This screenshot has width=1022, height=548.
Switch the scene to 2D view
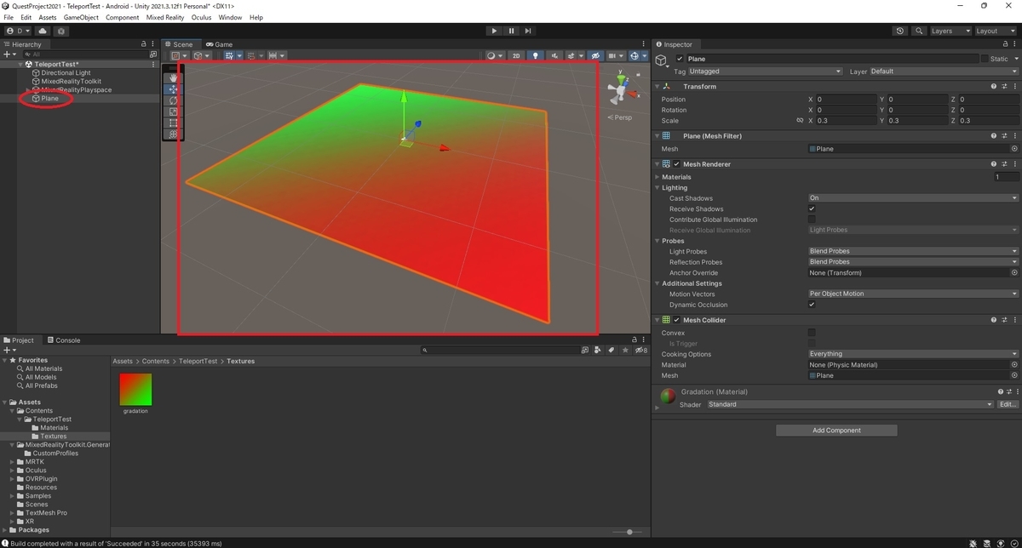tap(516, 56)
